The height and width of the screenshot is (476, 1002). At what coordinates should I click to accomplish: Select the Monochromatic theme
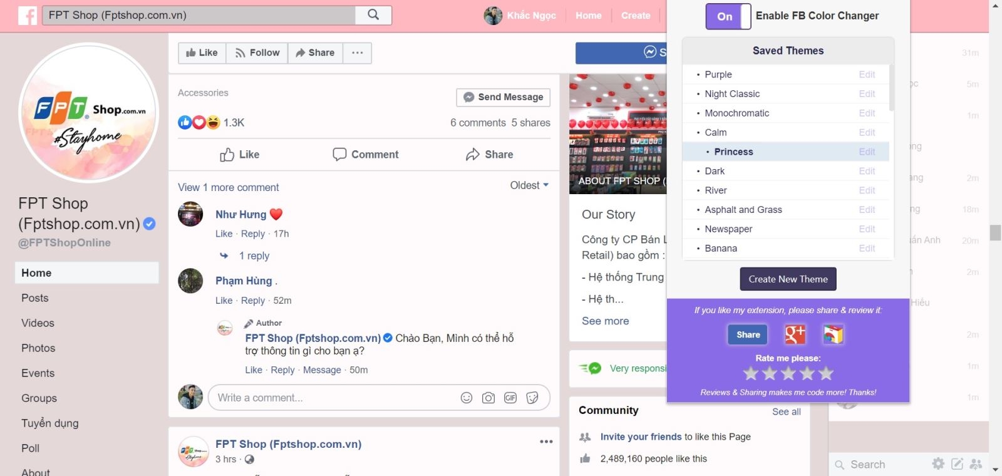click(x=736, y=113)
